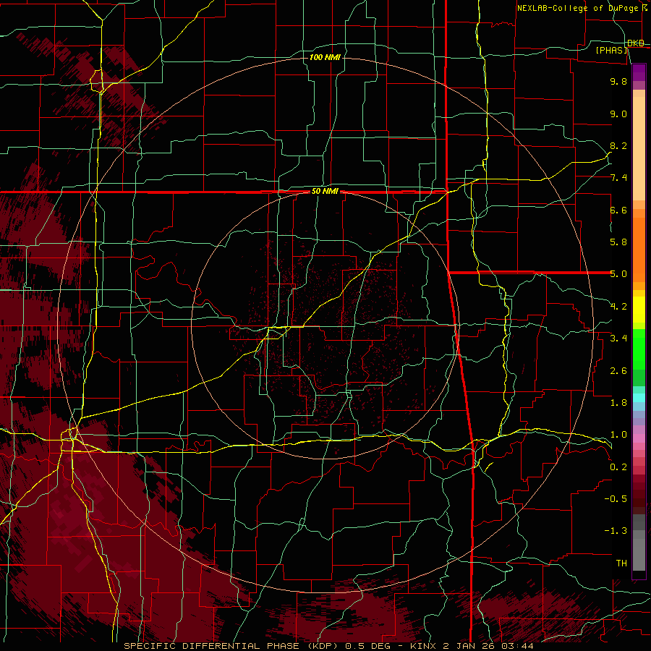
Task: Click the 50 NMI range ring label
Action: [x=325, y=192]
